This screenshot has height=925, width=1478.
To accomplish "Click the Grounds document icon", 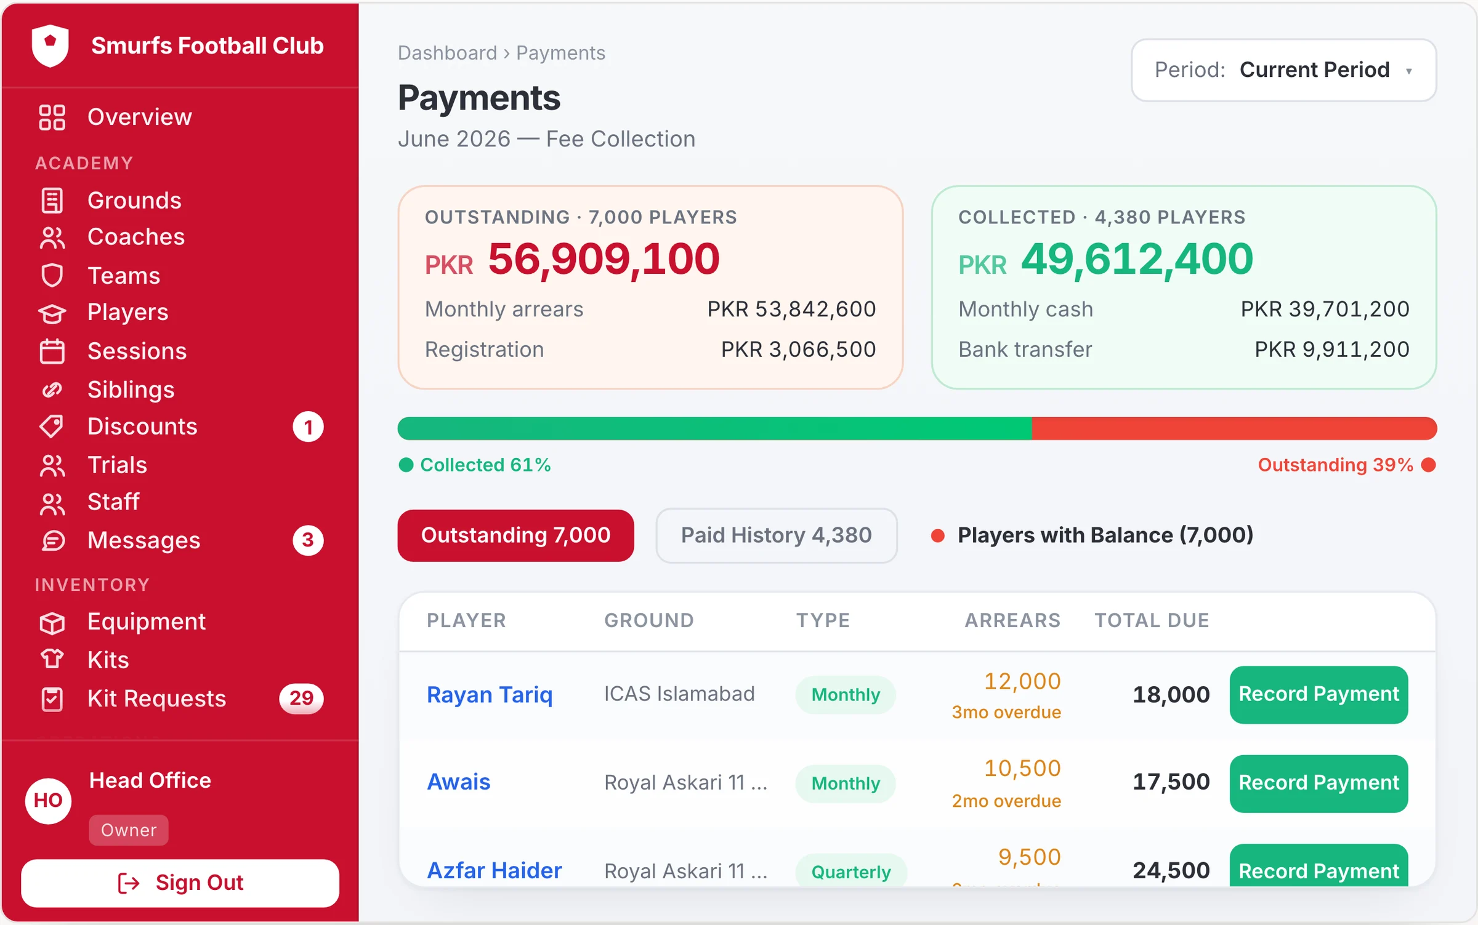I will [x=52, y=201].
